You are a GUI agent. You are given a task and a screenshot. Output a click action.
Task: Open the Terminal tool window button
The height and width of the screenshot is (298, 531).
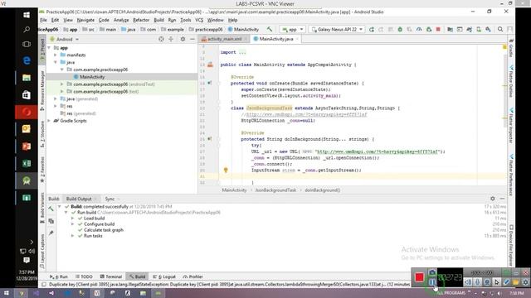110,276
